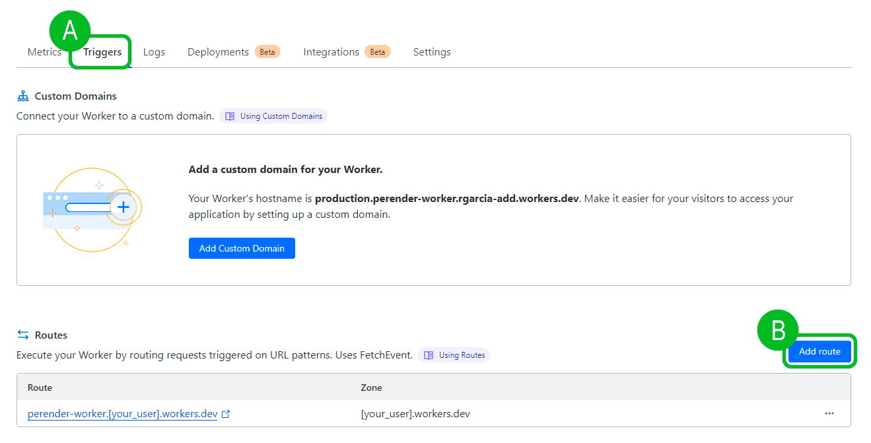Image resolution: width=871 pixels, height=443 pixels.
Task: Click the Add Custom Domain button
Action: pos(242,248)
